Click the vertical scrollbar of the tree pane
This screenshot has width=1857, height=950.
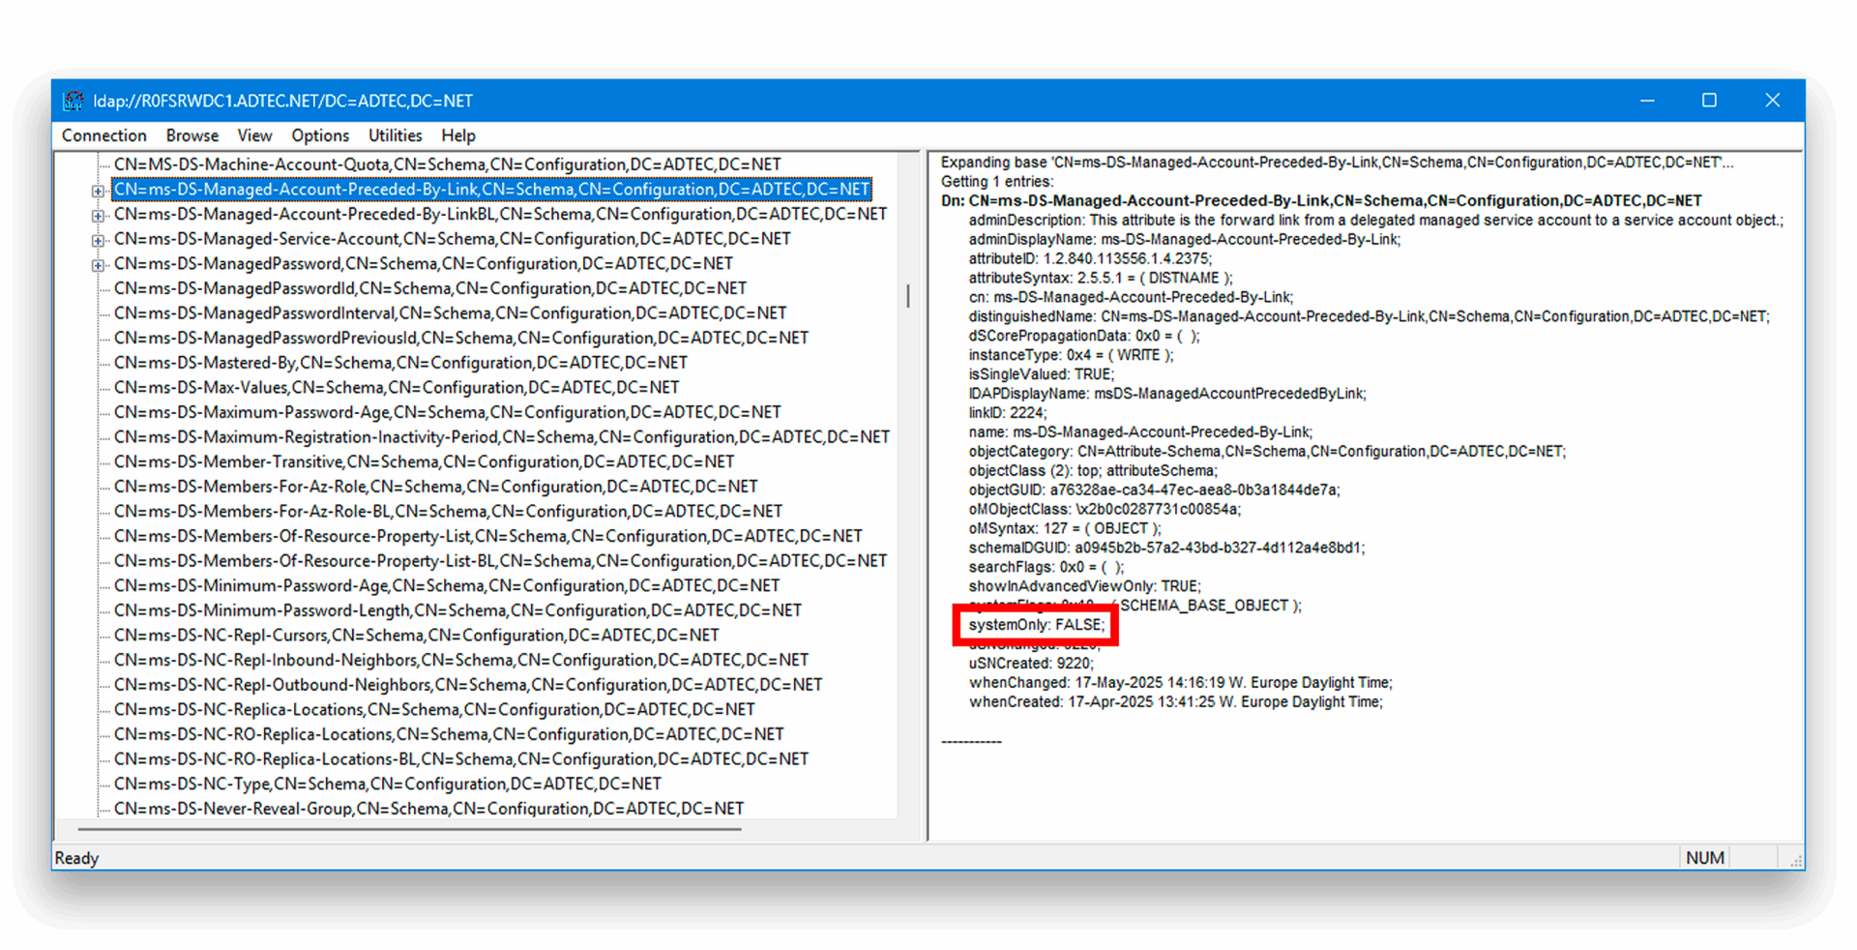[908, 297]
